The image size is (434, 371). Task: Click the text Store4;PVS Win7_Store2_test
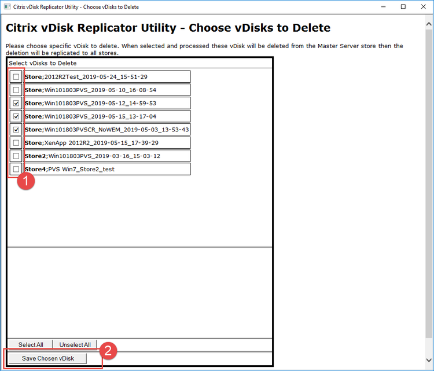click(69, 169)
